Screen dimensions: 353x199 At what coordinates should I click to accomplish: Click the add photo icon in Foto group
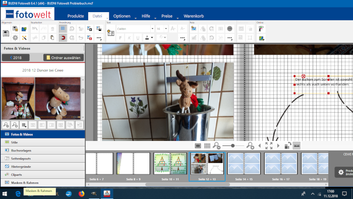click(194, 29)
